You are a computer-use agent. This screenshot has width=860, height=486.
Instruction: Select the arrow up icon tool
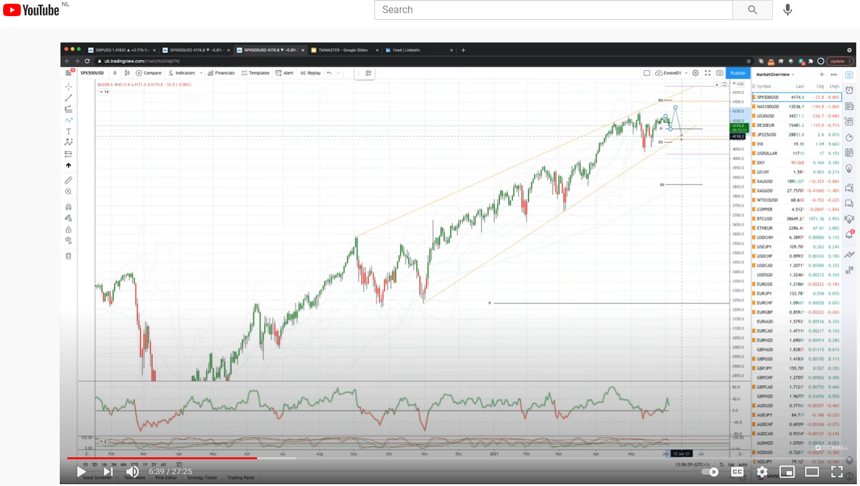(69, 165)
